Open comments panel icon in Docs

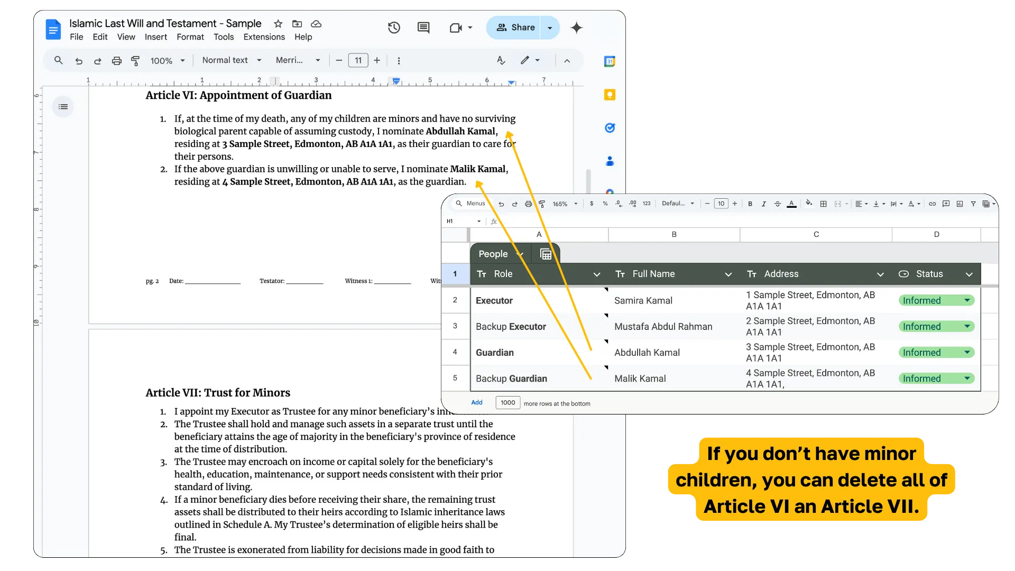(423, 27)
